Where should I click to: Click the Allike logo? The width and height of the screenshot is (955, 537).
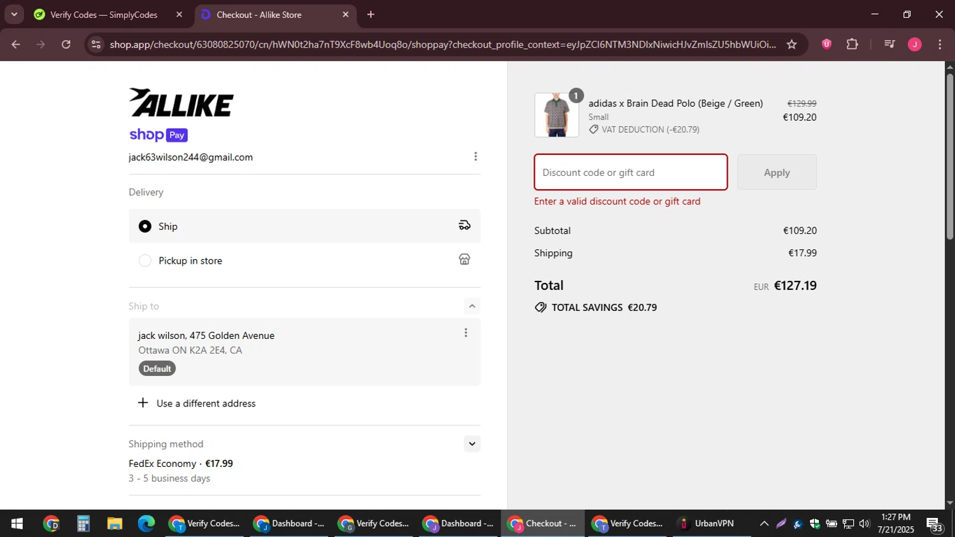click(181, 103)
